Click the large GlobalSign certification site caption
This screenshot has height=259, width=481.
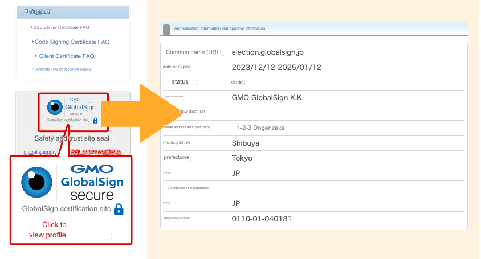click(67, 209)
